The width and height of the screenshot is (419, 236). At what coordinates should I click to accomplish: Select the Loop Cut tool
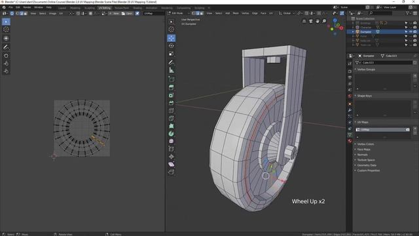pos(172,111)
